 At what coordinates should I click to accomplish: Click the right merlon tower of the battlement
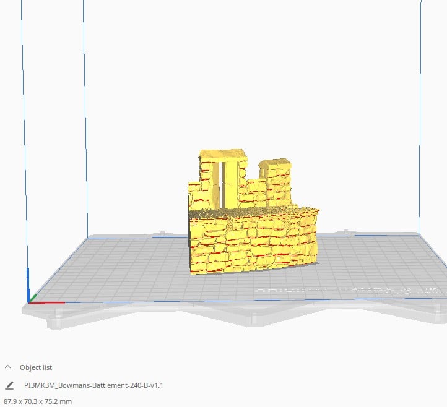[278, 182]
